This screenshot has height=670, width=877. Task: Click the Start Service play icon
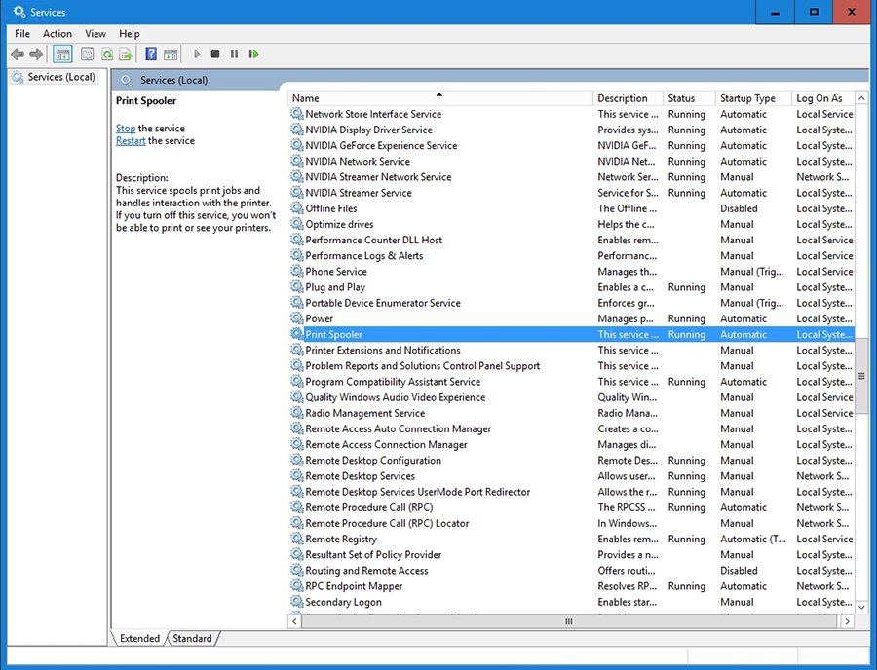tap(197, 55)
